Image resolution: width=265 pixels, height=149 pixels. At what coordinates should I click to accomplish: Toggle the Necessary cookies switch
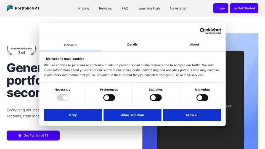coord(62,98)
